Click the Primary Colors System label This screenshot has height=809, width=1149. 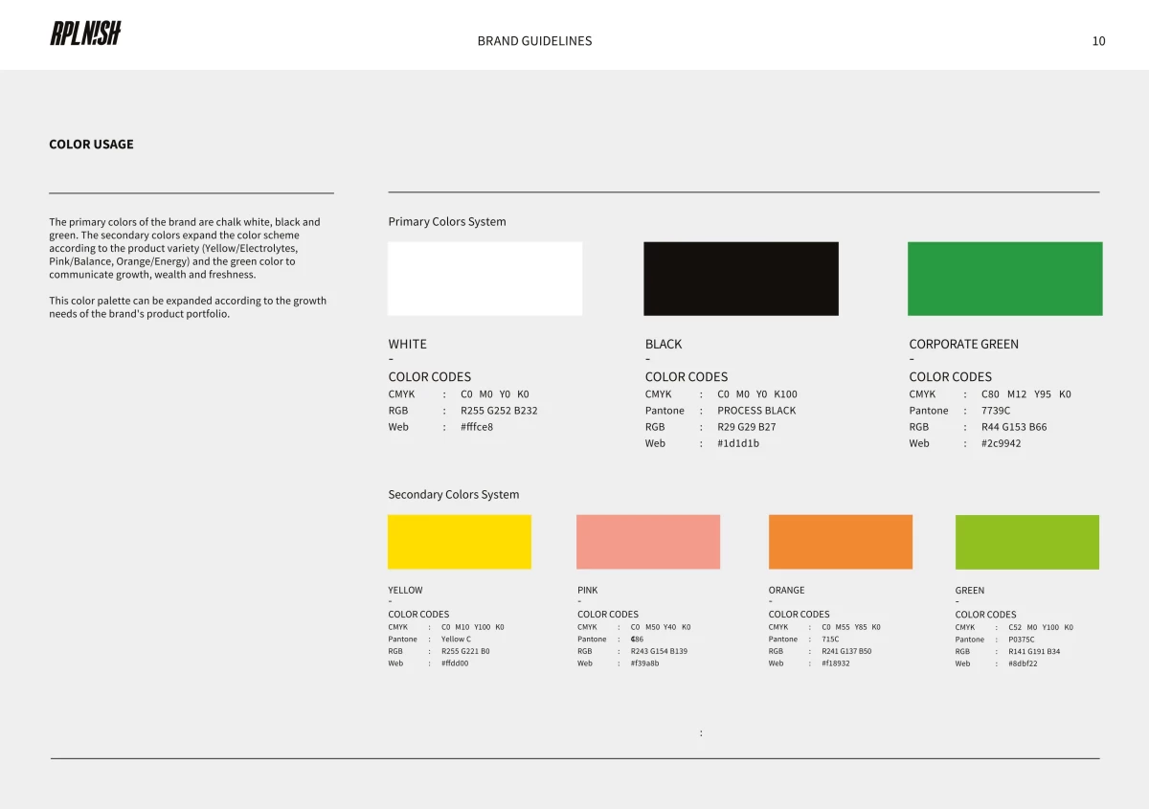(x=446, y=221)
